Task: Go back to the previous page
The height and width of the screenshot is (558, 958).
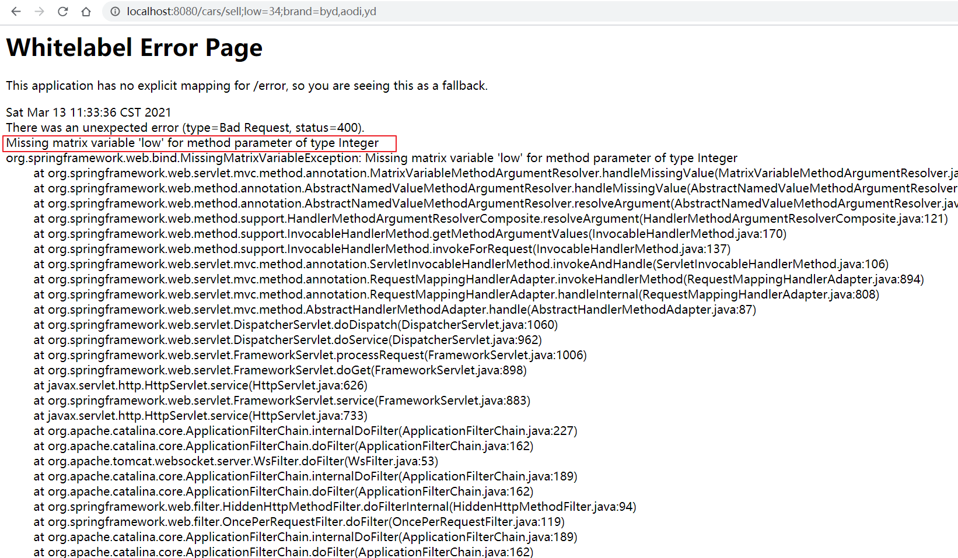Action: pyautogui.click(x=16, y=12)
